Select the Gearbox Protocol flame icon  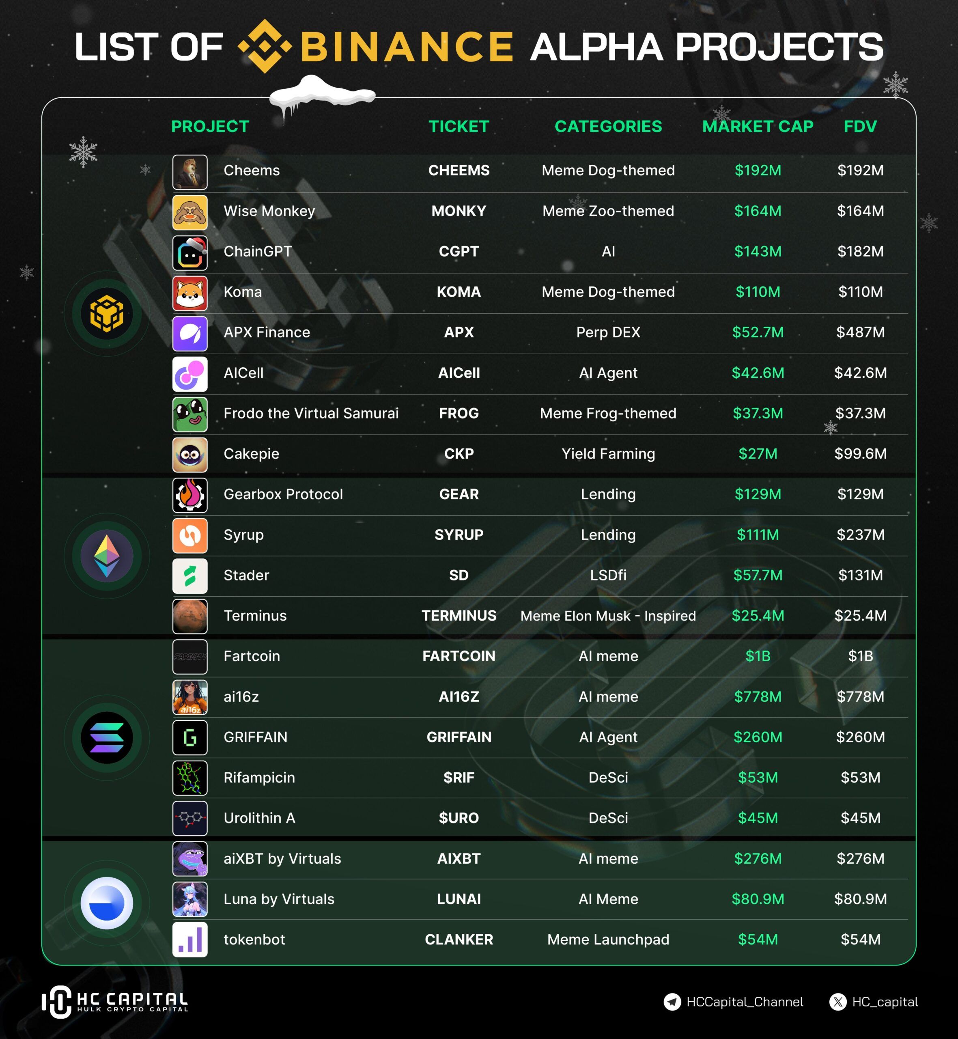coord(190,495)
